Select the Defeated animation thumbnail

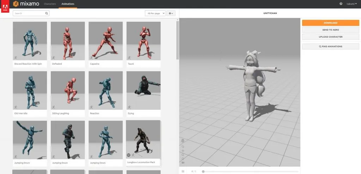point(68,41)
